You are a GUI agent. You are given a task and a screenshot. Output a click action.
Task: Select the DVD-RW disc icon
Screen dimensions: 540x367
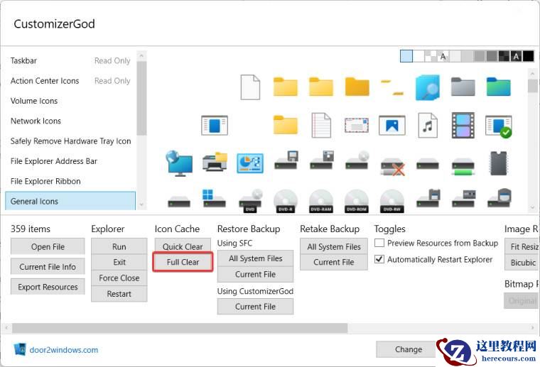[392, 201]
